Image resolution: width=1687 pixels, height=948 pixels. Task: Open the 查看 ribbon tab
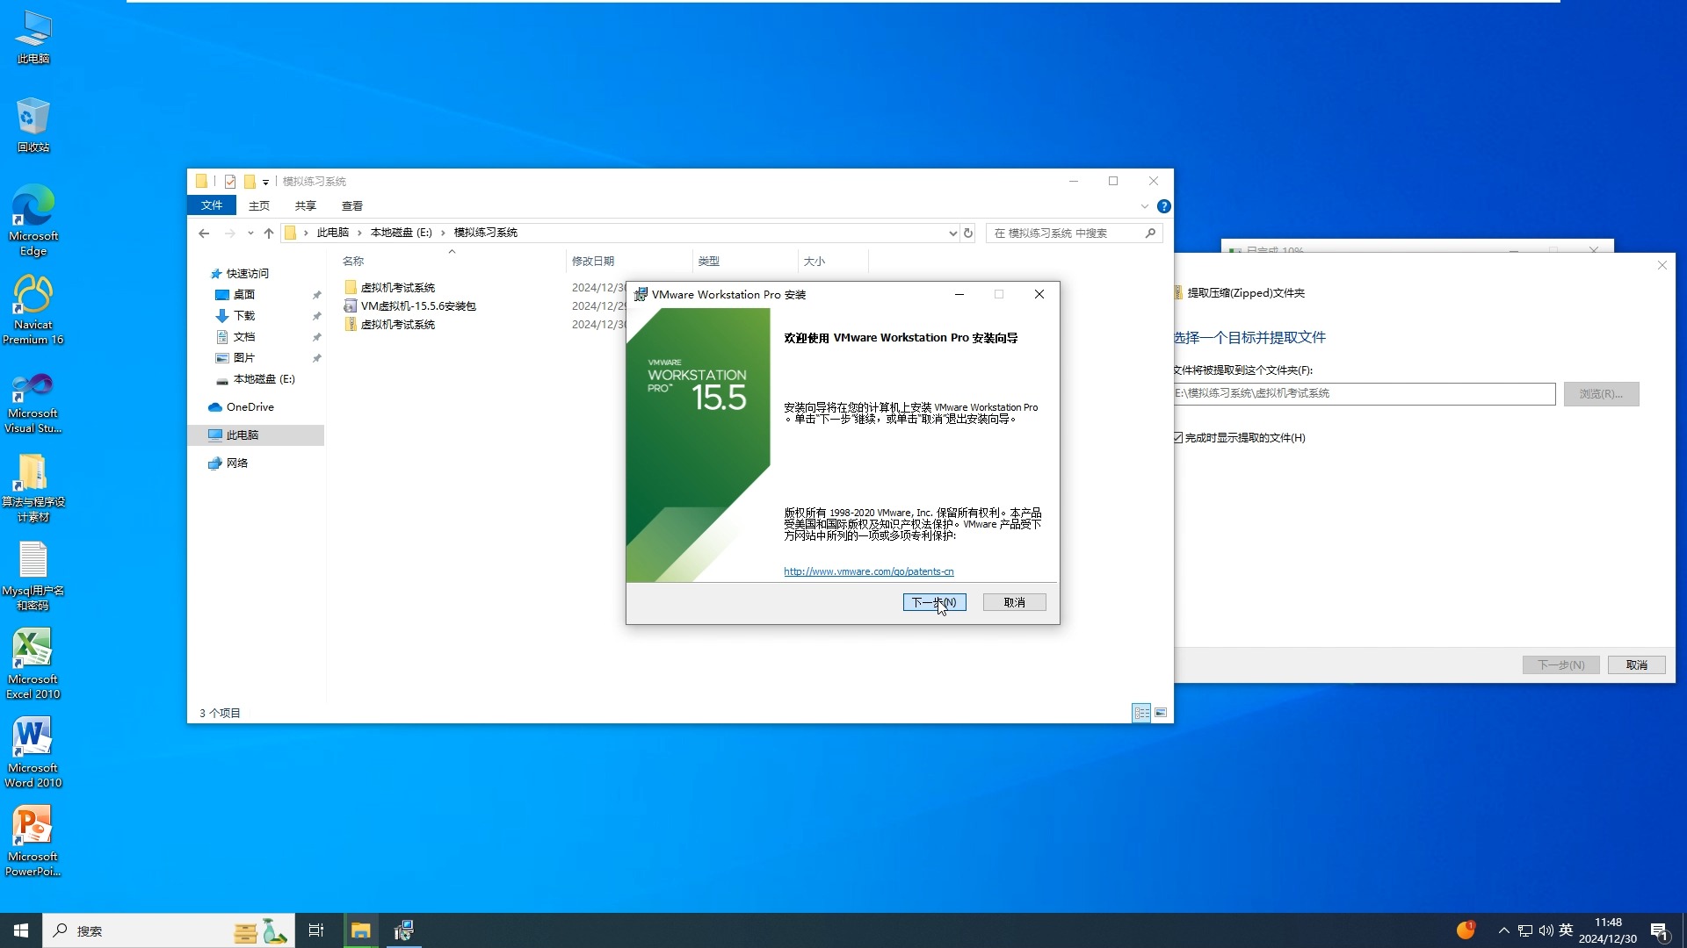[351, 205]
